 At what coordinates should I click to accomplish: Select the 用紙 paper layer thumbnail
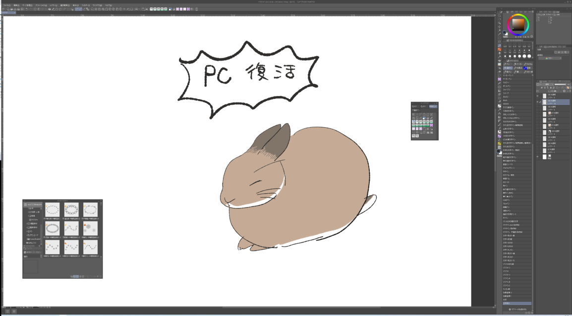545,157
